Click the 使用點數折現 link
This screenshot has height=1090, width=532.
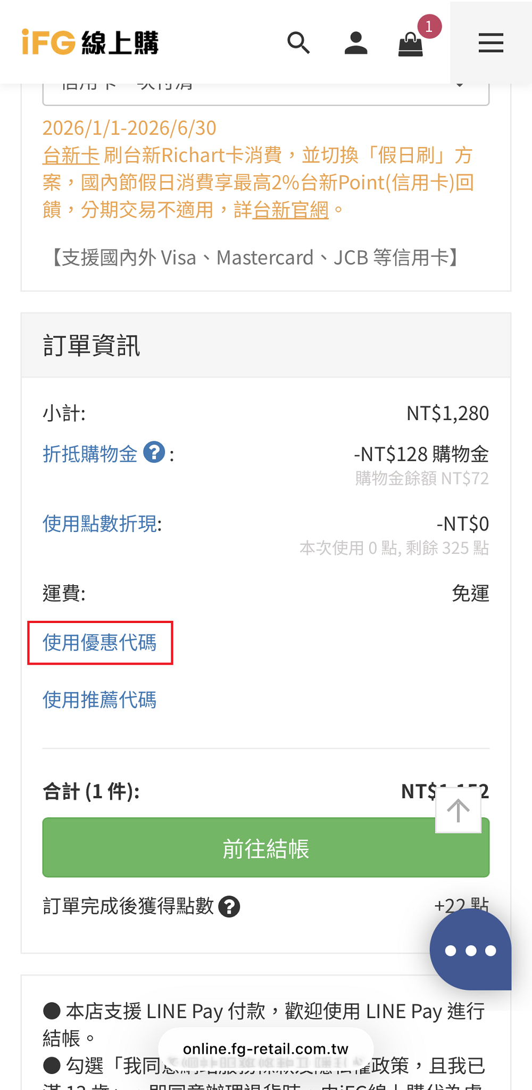pos(101,524)
